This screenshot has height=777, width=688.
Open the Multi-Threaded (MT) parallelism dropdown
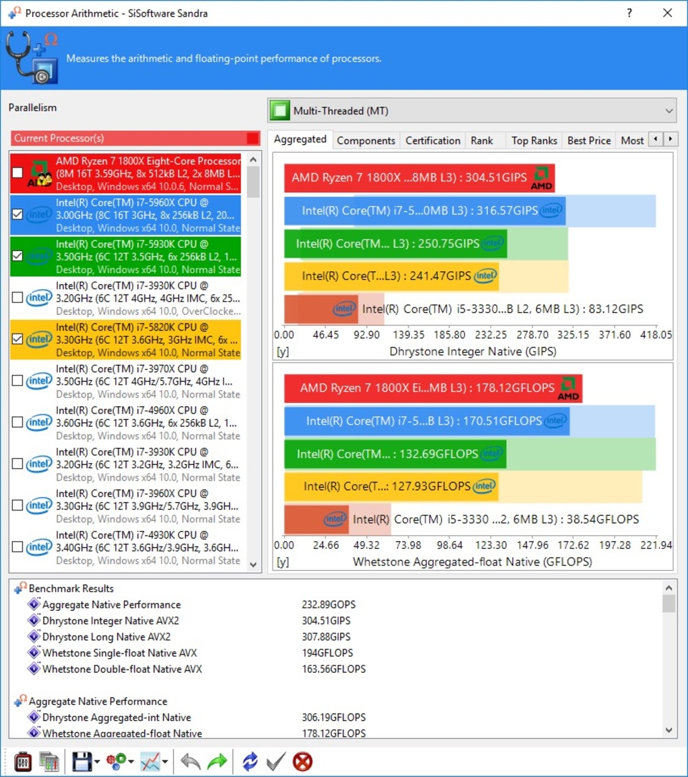pyautogui.click(x=473, y=110)
